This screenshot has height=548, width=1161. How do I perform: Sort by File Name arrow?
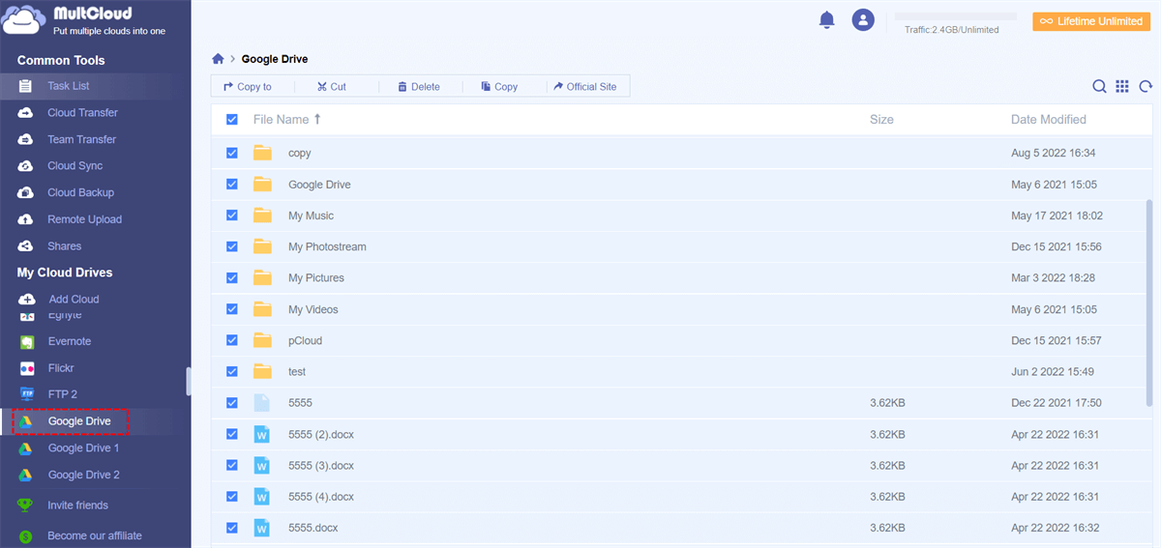pos(317,120)
